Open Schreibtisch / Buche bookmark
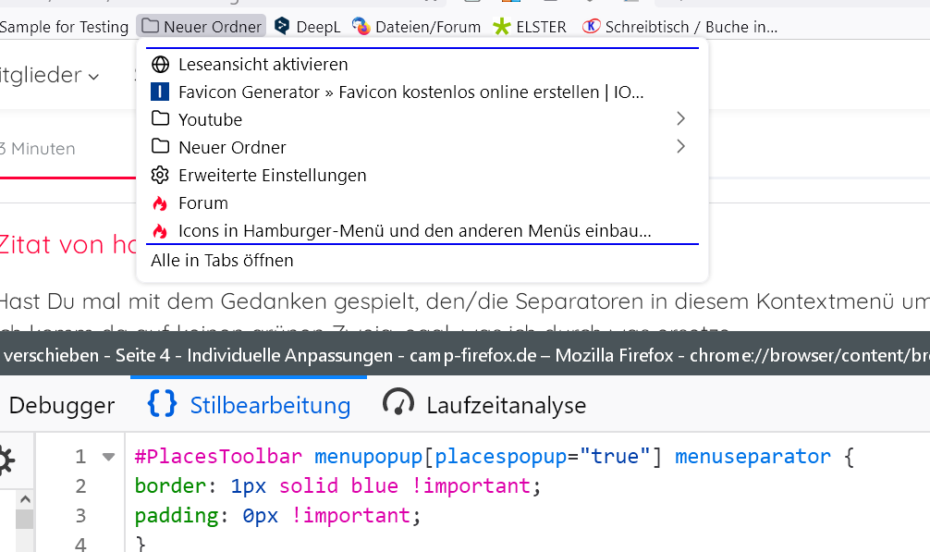930x552 pixels. (x=679, y=27)
